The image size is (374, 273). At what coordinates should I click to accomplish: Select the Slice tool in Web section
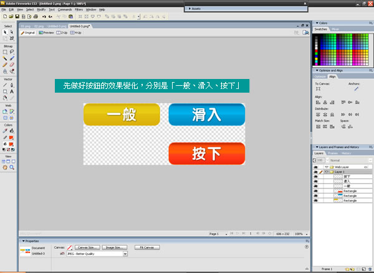pyautogui.click(x=12, y=111)
